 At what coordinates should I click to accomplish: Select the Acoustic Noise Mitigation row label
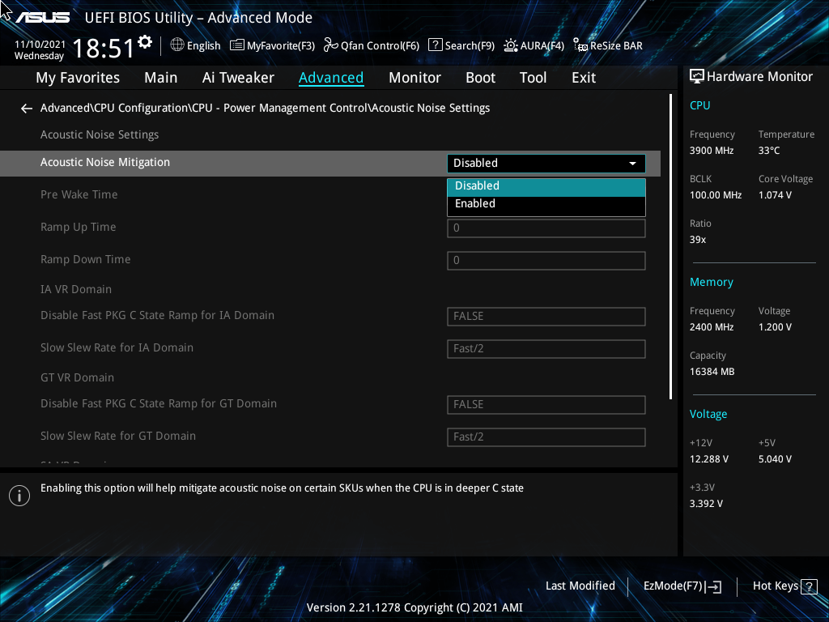[104, 162]
